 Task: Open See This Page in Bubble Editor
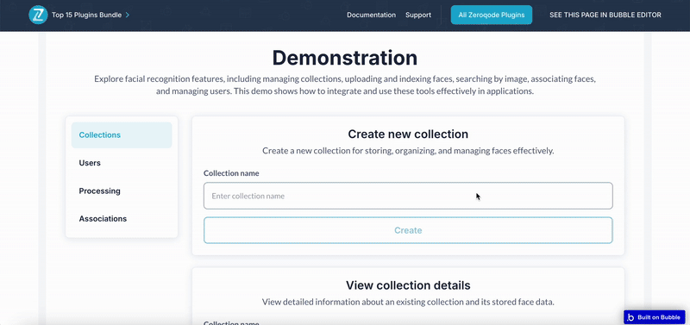click(x=605, y=15)
